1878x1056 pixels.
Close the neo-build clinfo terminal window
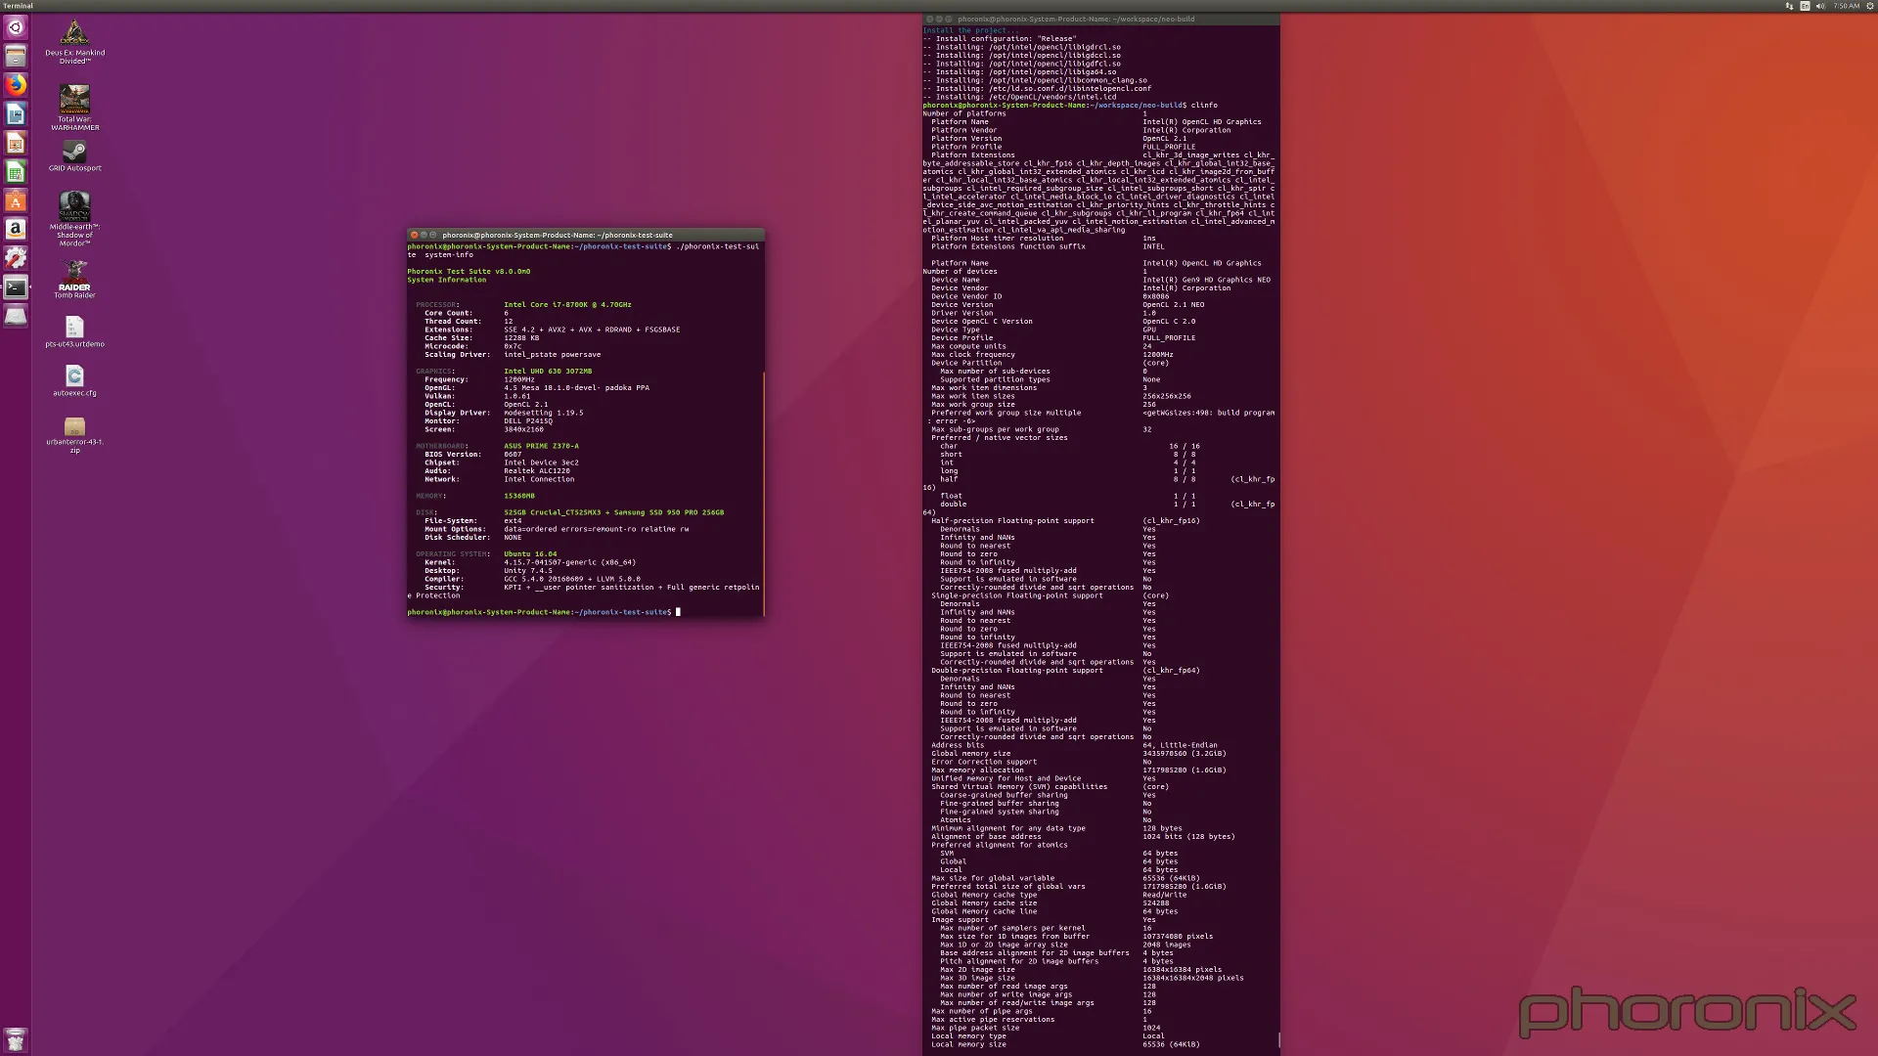[x=929, y=19]
